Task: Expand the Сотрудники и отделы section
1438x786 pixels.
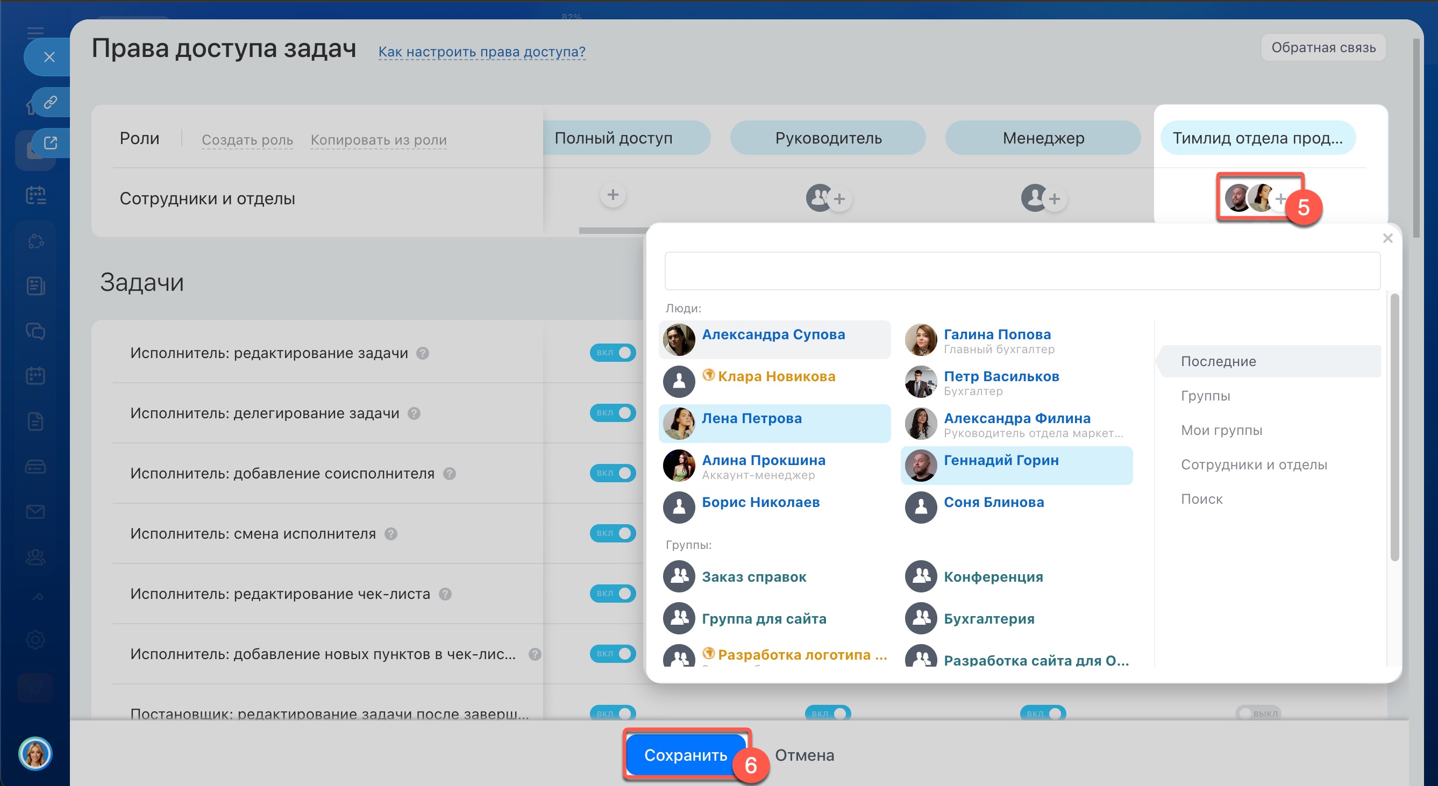Action: [x=1253, y=465]
